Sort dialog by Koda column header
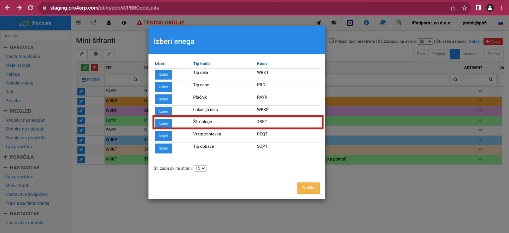 coord(262,64)
